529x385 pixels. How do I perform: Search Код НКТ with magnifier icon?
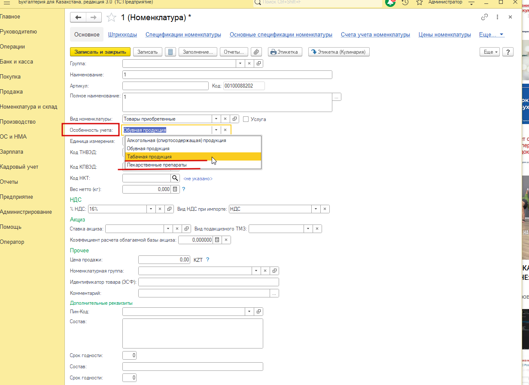pos(175,178)
